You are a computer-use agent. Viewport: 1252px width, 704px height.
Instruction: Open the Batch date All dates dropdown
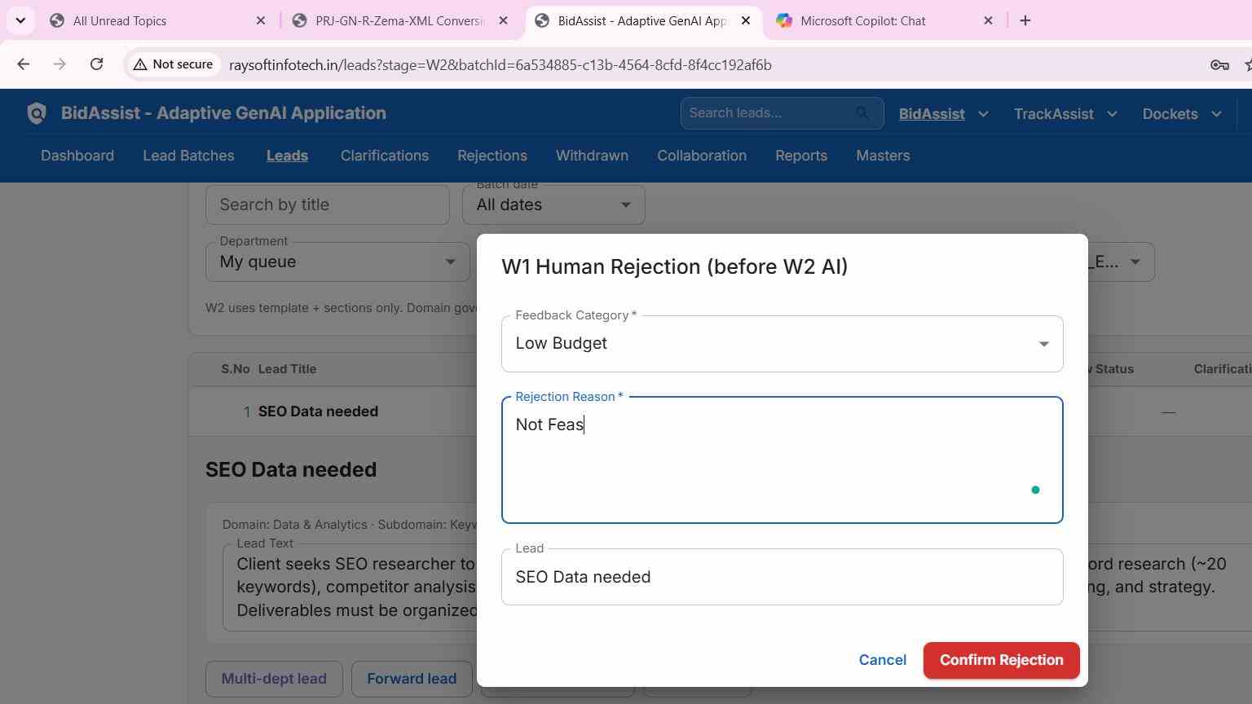click(x=553, y=205)
